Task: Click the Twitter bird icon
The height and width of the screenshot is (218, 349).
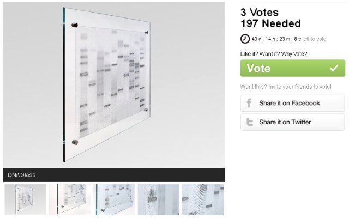Action: [249, 122]
